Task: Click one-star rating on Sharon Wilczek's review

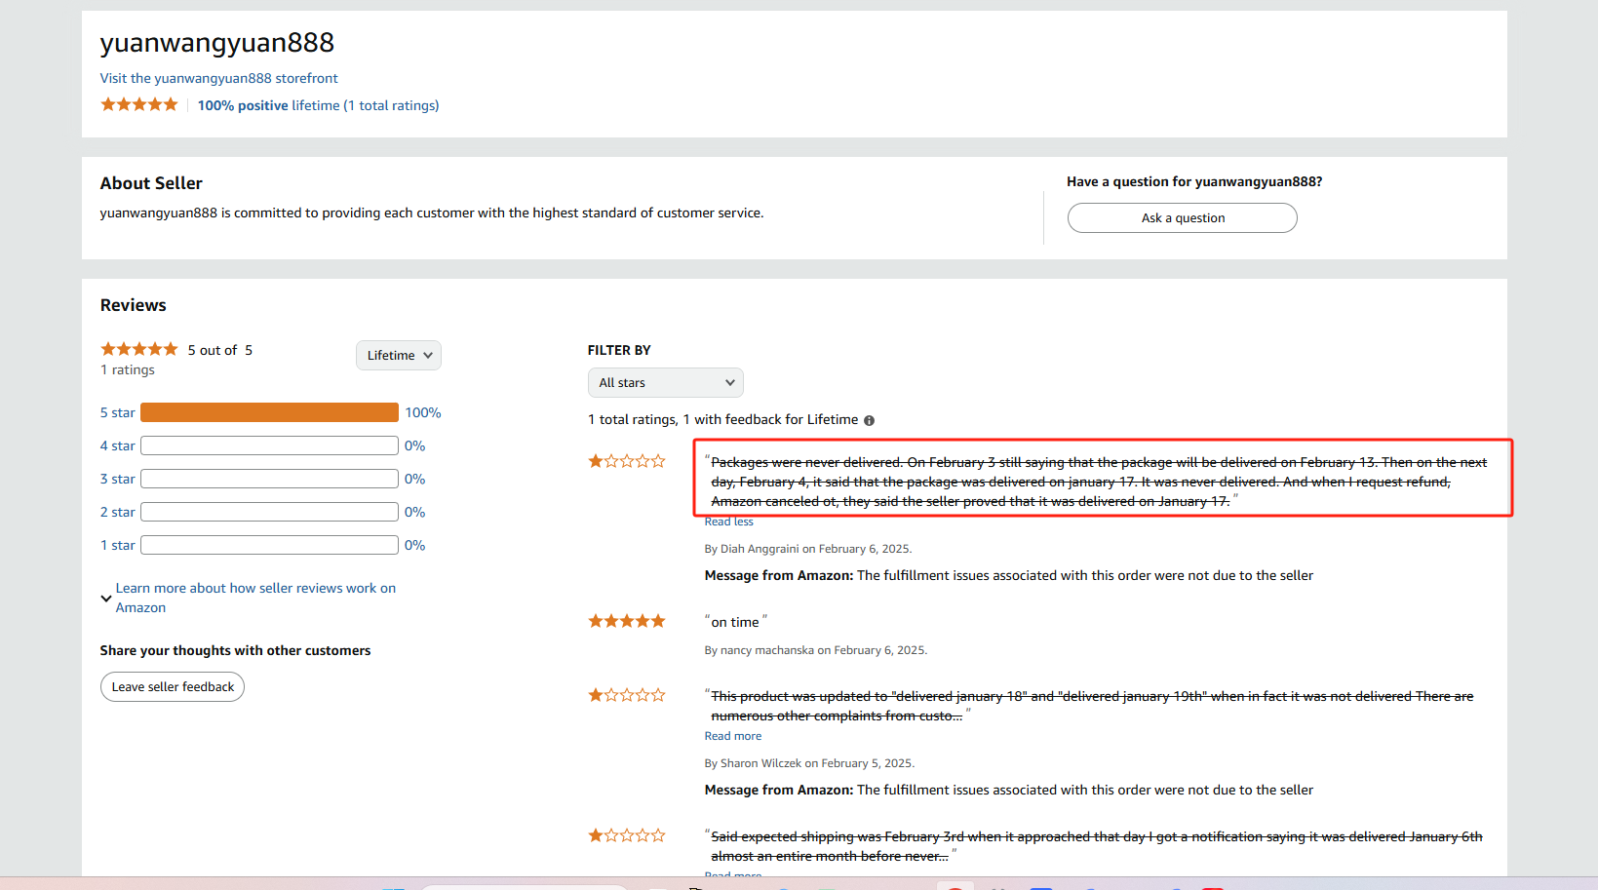Action: [x=627, y=695]
